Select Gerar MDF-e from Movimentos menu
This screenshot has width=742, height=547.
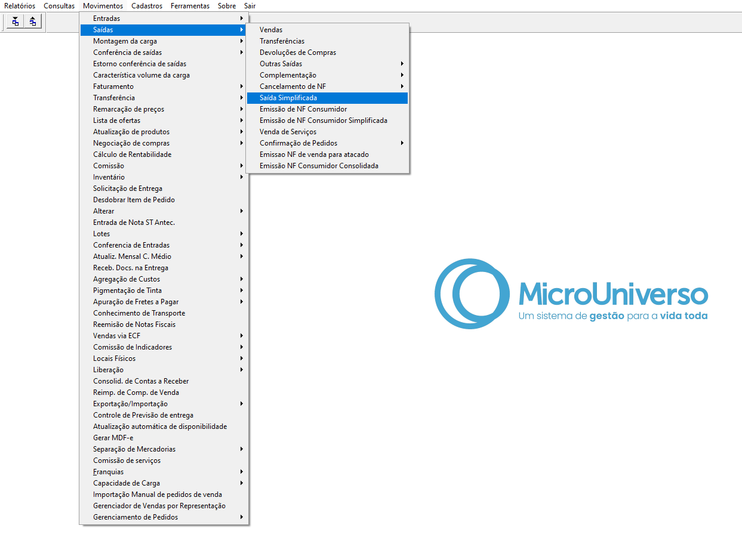click(113, 438)
